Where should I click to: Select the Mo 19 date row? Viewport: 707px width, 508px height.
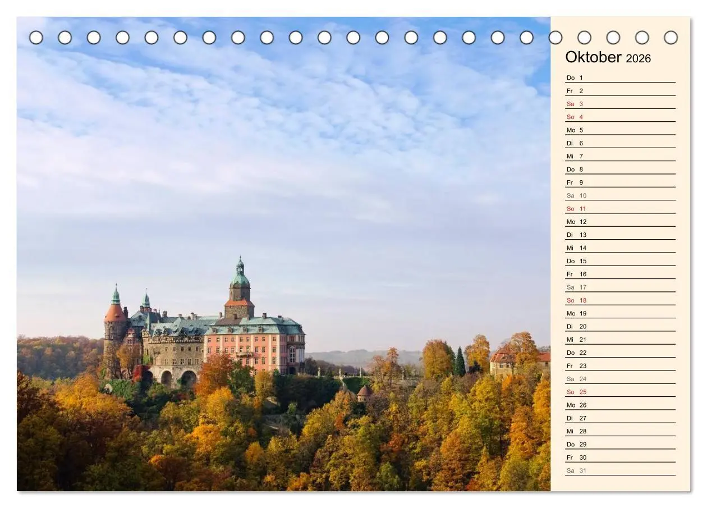[620, 313]
